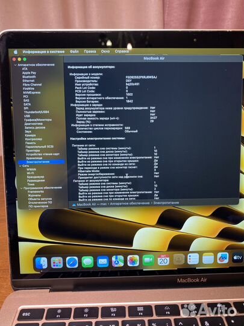This screenshot has width=244, height=326.
Task: Select Графика/Мониторы in the sidebar
Action: [x=38, y=120]
